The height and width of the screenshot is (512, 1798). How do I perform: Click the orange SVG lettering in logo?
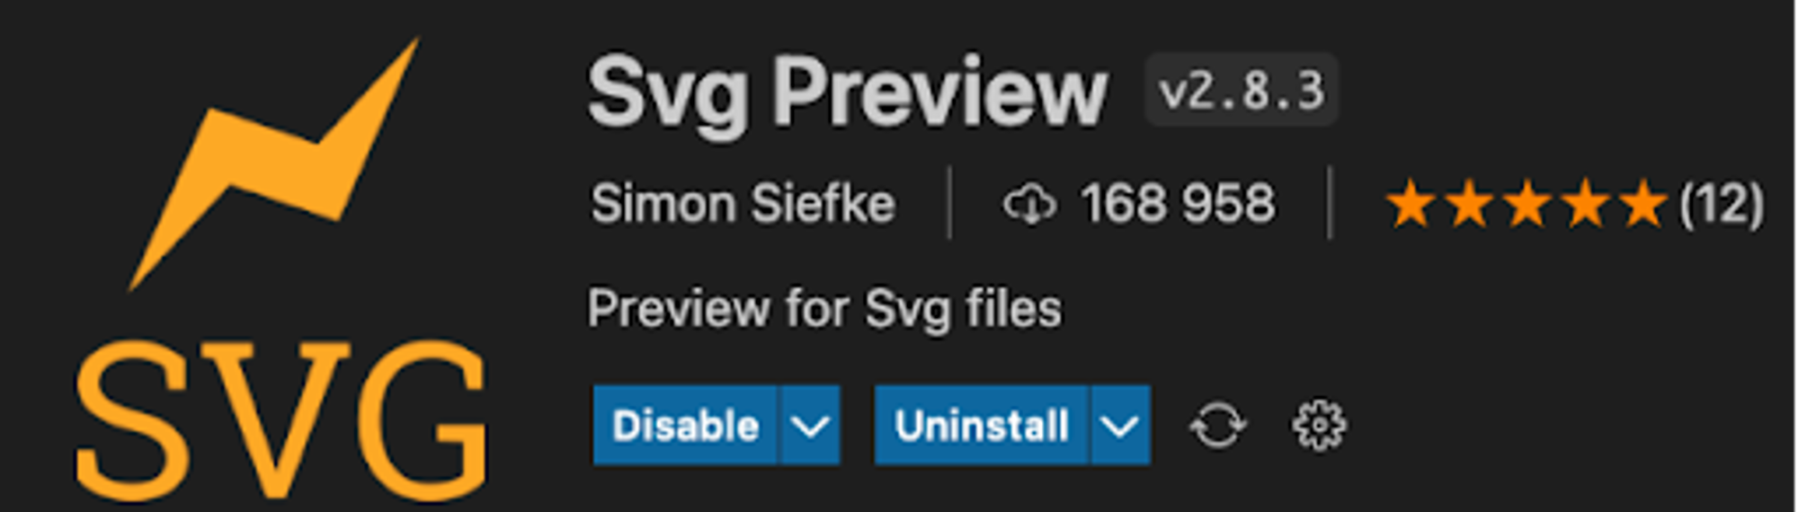[x=281, y=420]
